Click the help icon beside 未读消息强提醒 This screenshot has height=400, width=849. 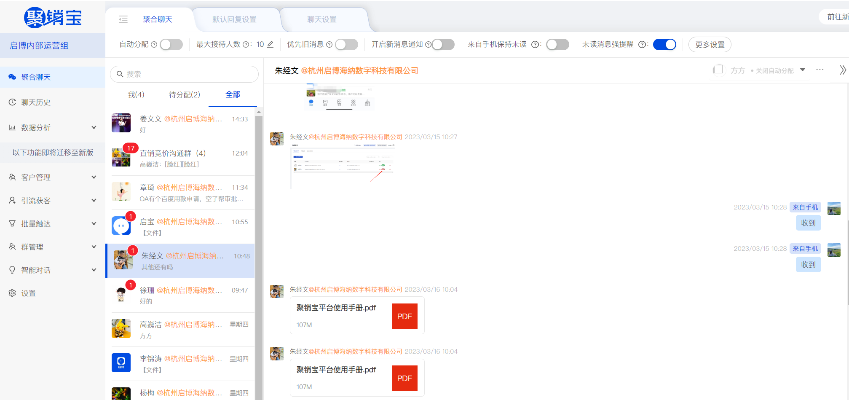tap(642, 44)
